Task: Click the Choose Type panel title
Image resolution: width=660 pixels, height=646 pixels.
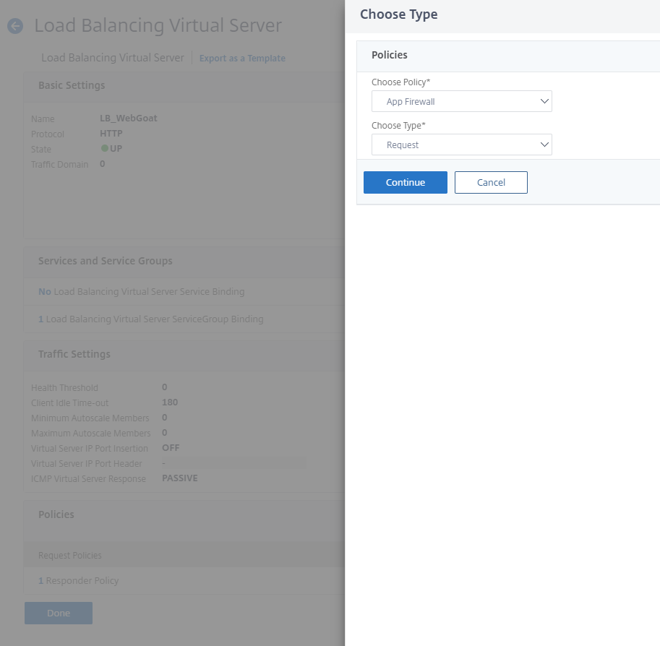Action: coord(398,14)
